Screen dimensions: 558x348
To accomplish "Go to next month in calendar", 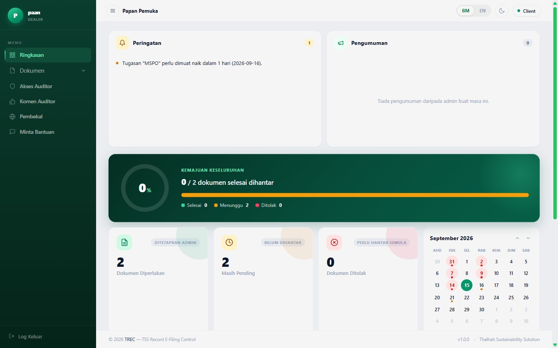I will click(x=528, y=238).
